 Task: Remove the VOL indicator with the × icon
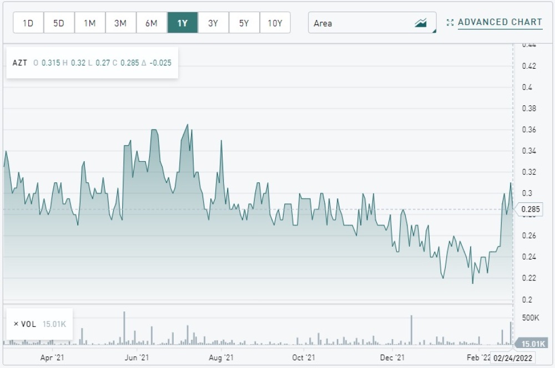(x=16, y=324)
